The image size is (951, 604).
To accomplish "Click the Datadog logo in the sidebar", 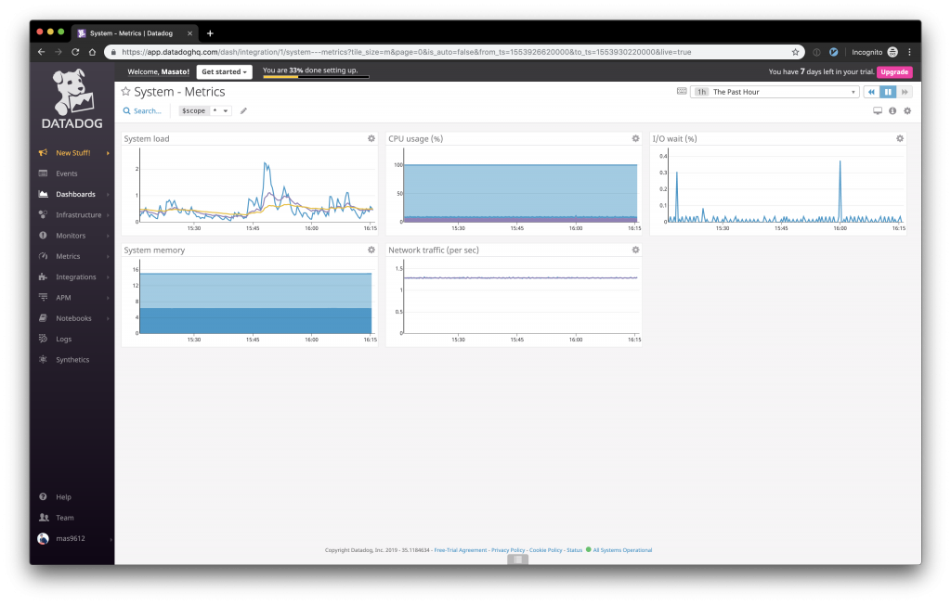I will pyautogui.click(x=72, y=98).
